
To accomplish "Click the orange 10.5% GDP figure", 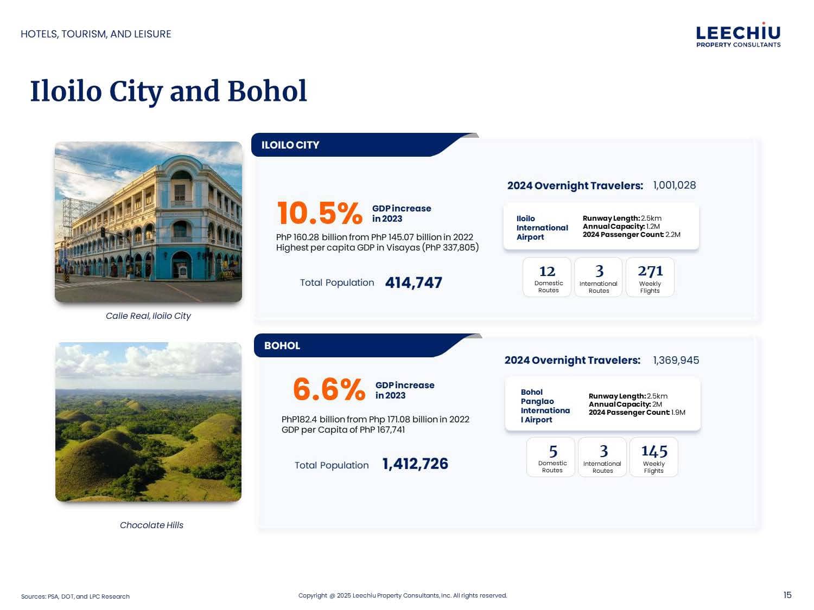I will pos(320,213).
